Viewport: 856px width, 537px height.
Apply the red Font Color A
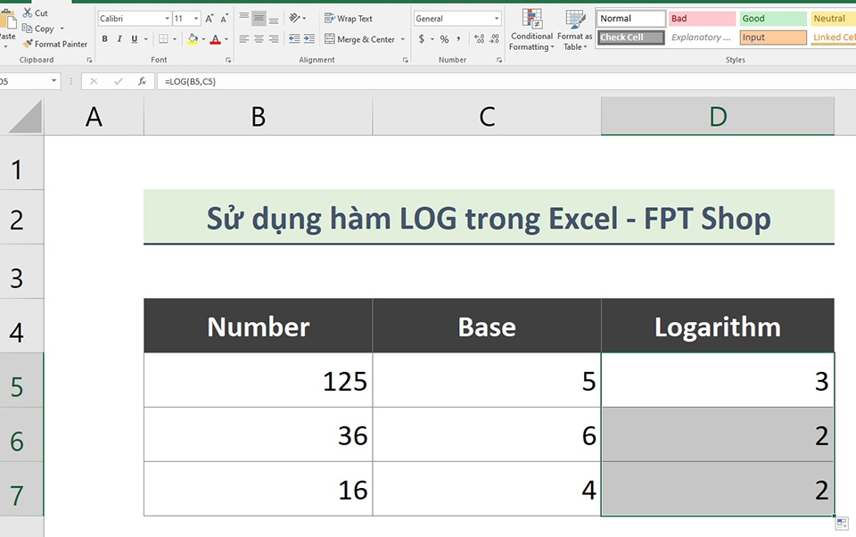tap(215, 38)
